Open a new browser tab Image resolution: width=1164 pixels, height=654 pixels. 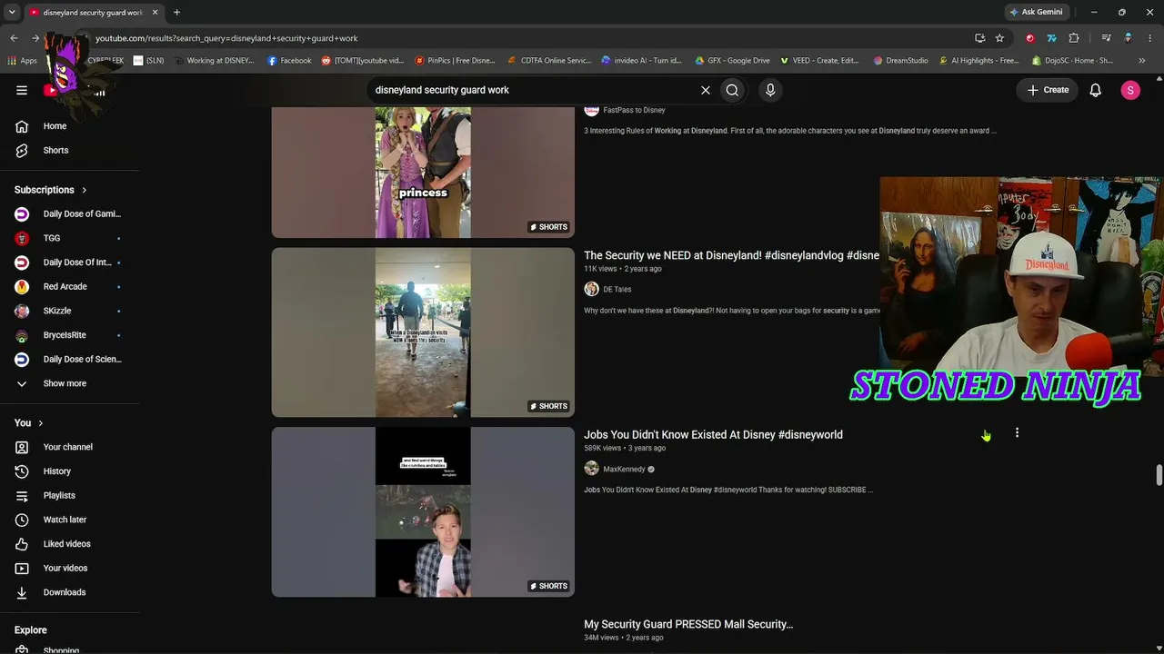point(176,12)
